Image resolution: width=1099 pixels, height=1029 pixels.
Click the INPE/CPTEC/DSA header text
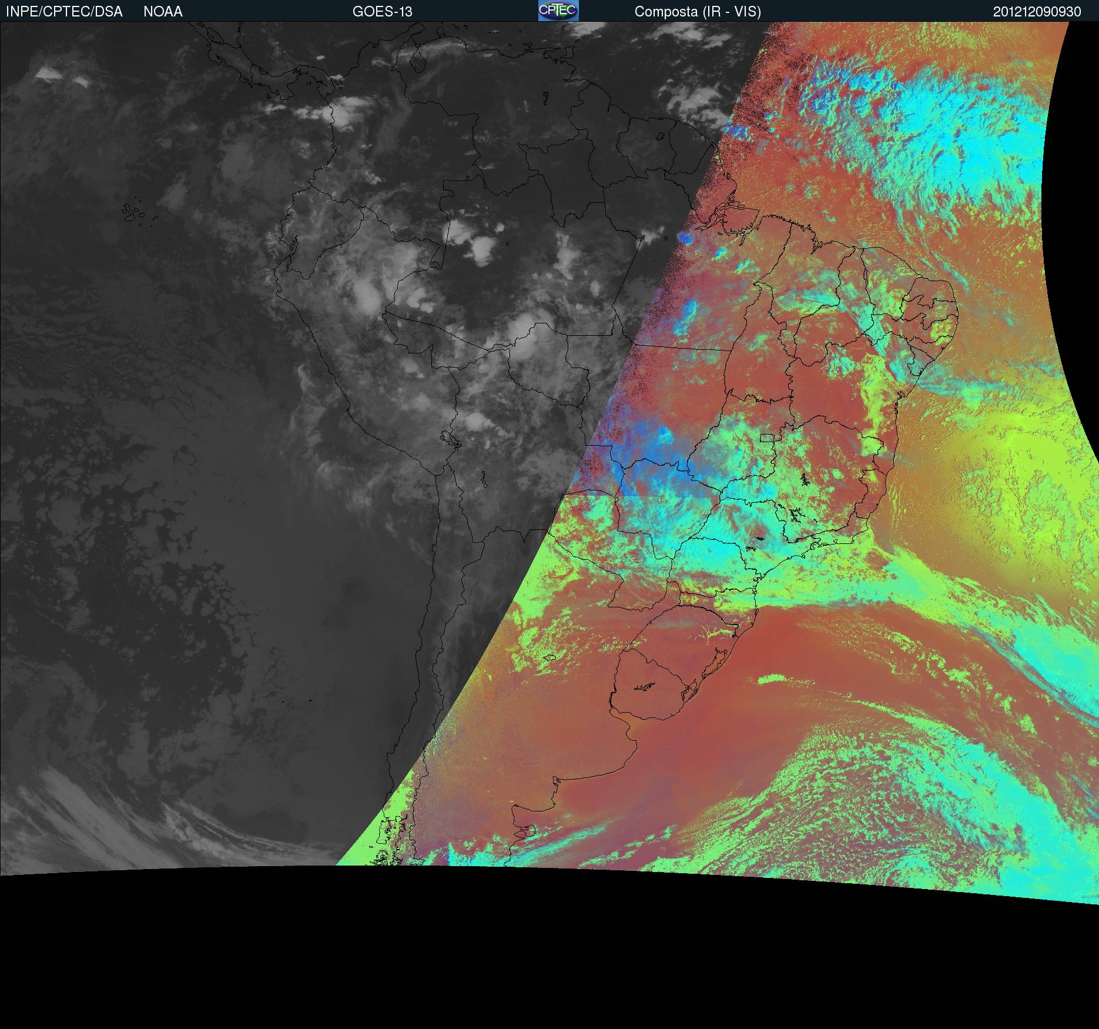[64, 12]
